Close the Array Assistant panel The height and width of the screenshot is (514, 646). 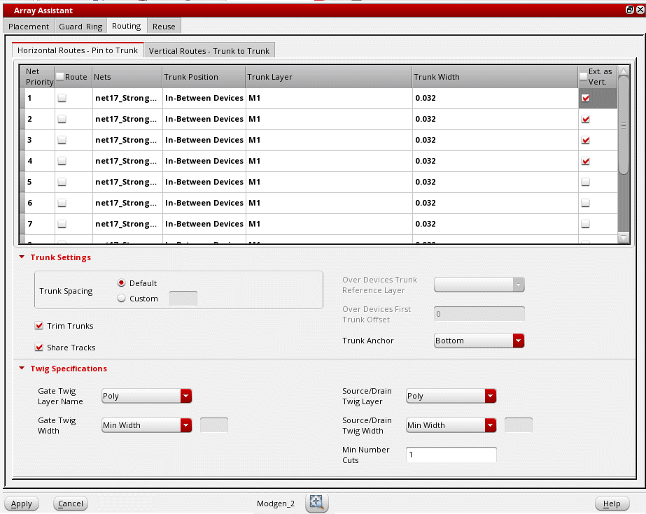(640, 10)
